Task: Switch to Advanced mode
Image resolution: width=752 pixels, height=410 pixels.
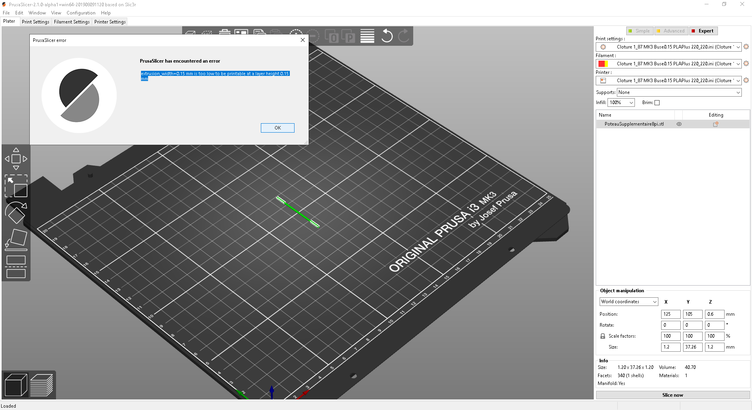Action: 671,31
